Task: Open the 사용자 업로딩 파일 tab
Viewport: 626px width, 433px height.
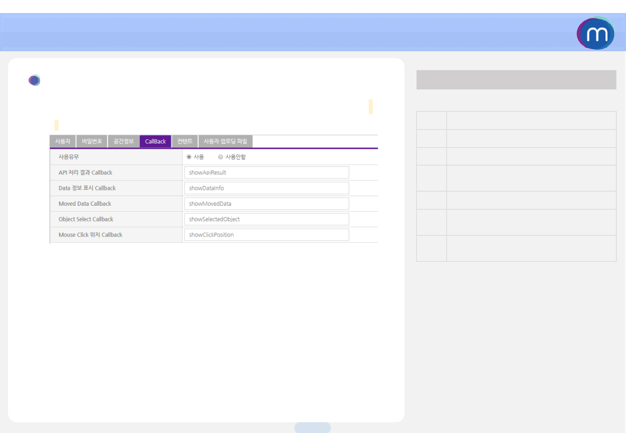Action: click(226, 141)
